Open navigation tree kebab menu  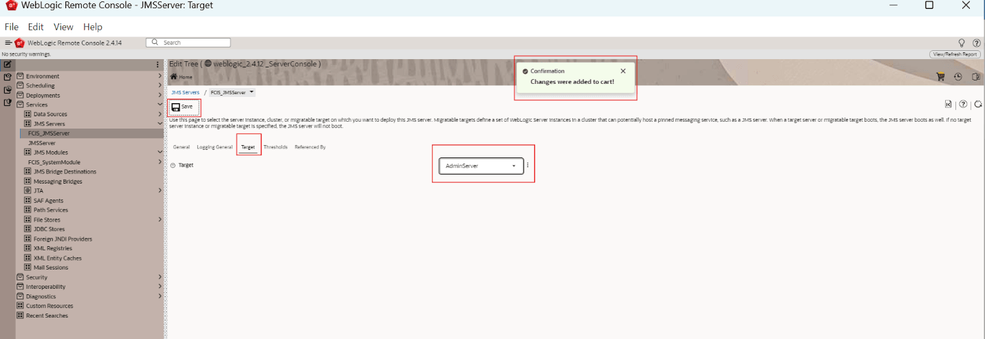coord(158,65)
